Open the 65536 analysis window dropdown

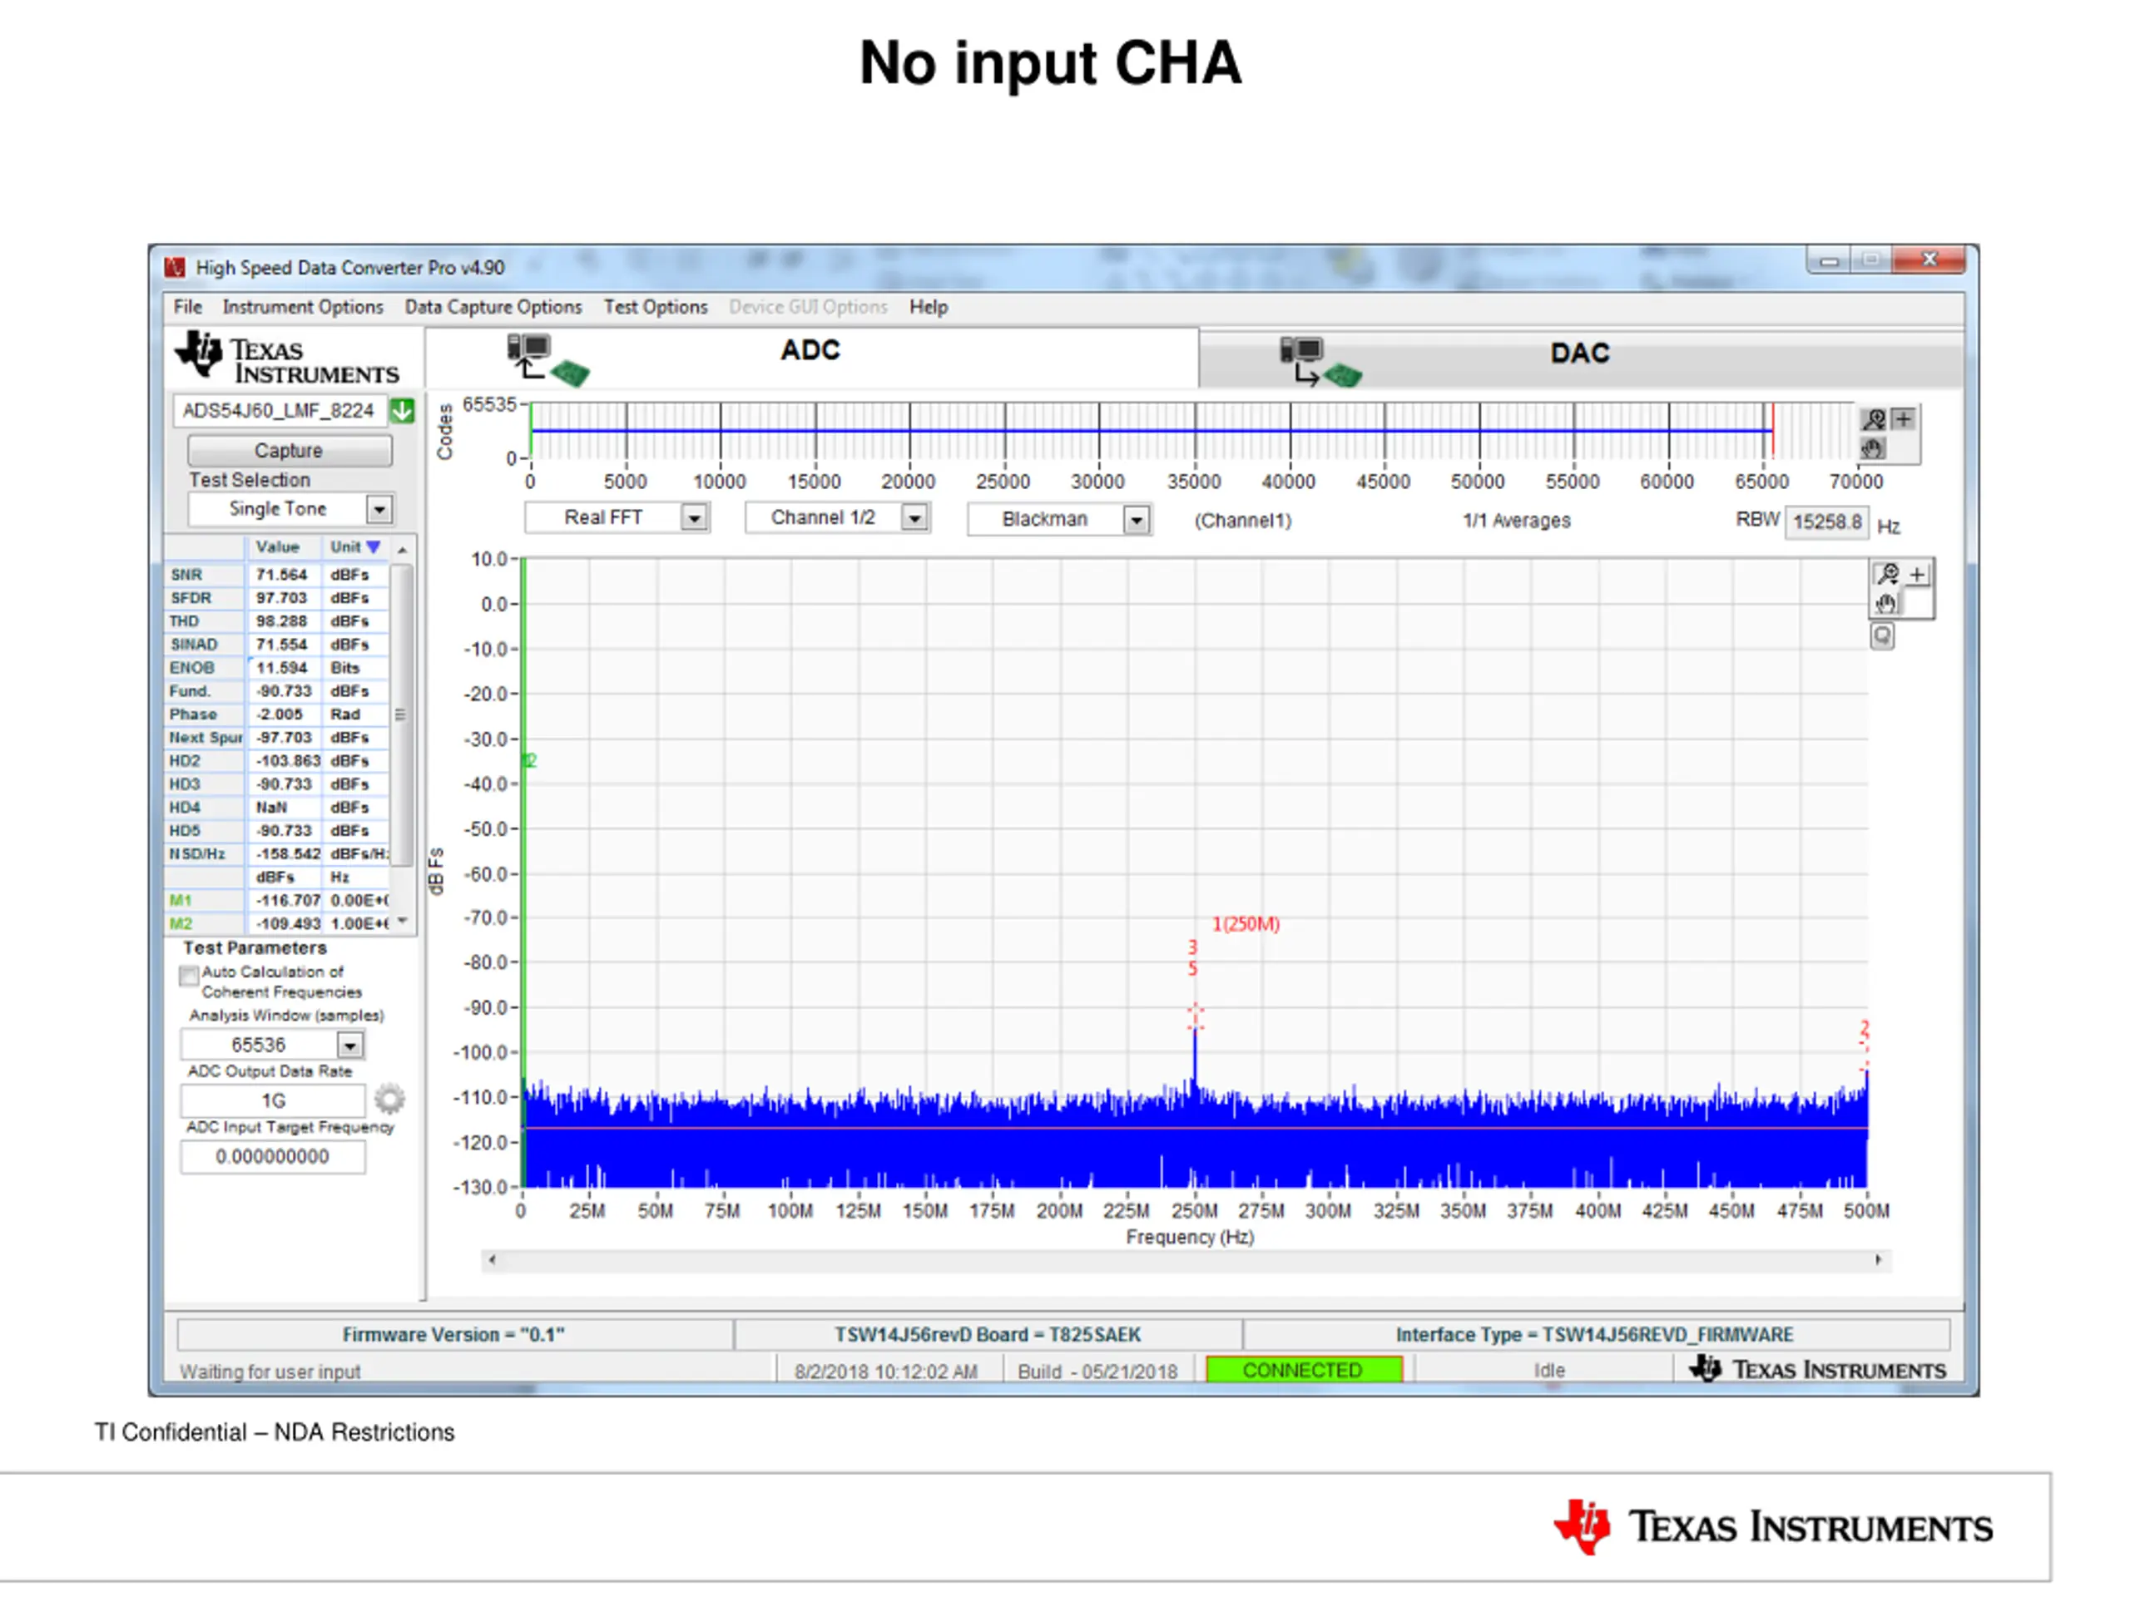(x=349, y=1045)
